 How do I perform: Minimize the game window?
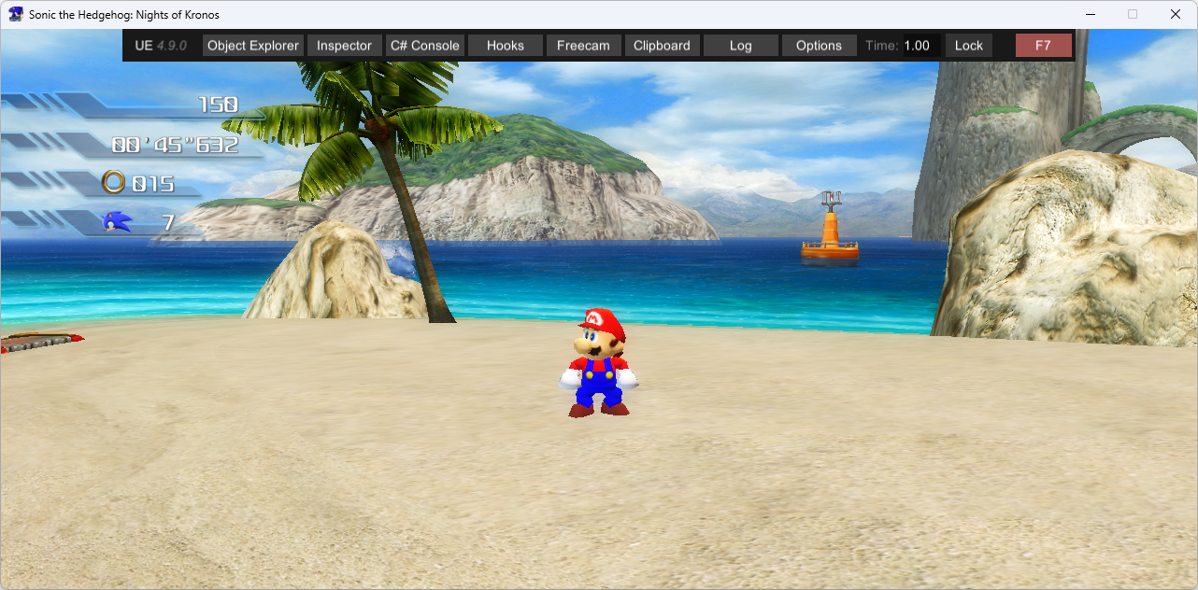pos(1090,15)
